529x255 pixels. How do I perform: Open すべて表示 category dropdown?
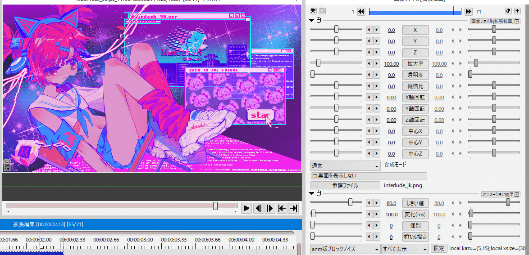pyautogui.click(x=405, y=249)
